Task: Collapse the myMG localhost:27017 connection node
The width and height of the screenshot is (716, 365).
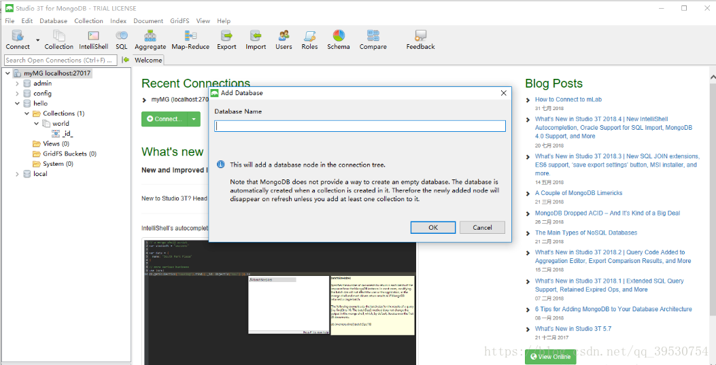Action: 7,73
